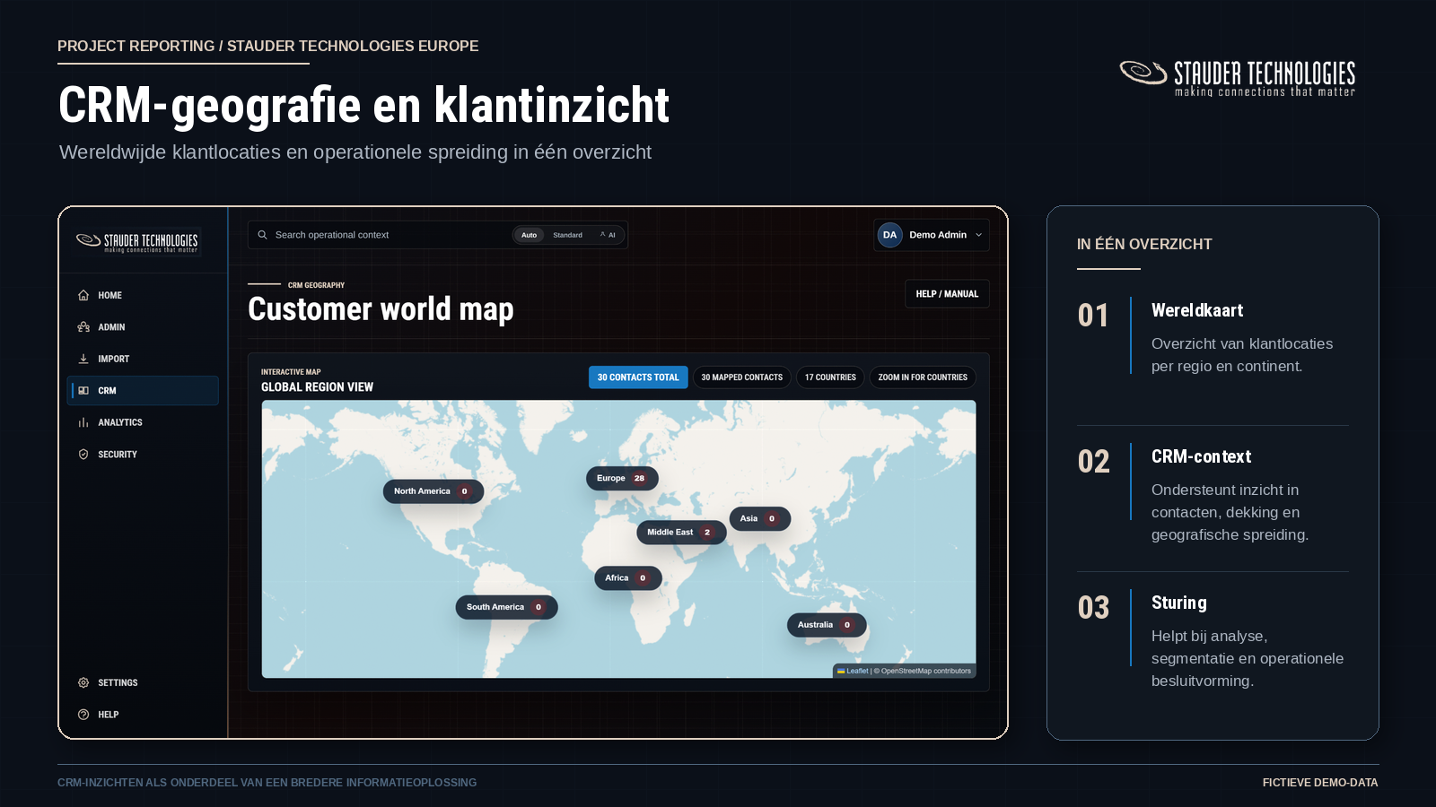Select the Africa region marker
Viewport: 1436px width, 807px height.
pos(628,578)
